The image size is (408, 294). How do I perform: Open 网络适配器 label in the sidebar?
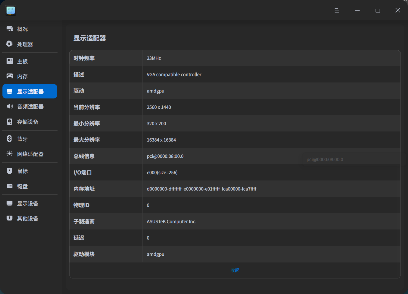click(x=30, y=154)
